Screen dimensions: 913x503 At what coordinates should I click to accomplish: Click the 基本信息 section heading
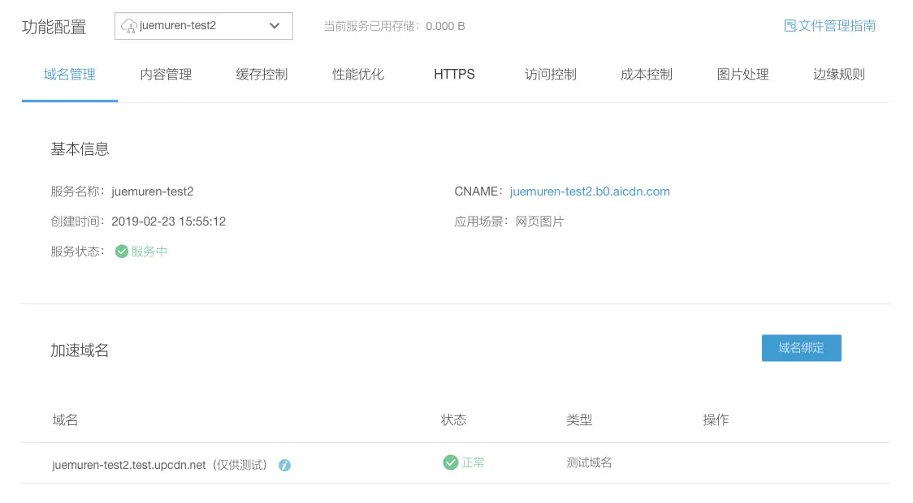pyautogui.click(x=80, y=149)
